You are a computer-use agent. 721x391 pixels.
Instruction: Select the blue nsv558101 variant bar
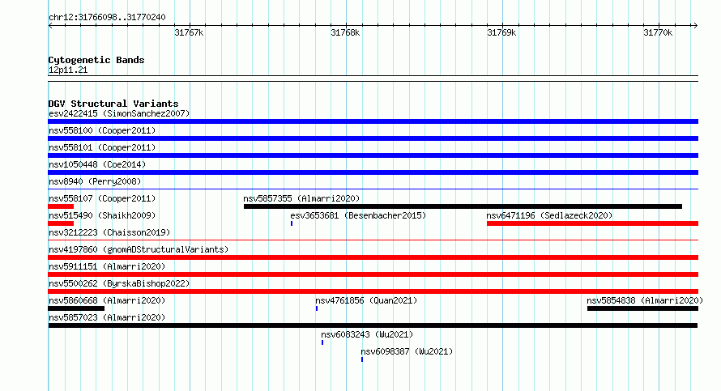[373, 155]
